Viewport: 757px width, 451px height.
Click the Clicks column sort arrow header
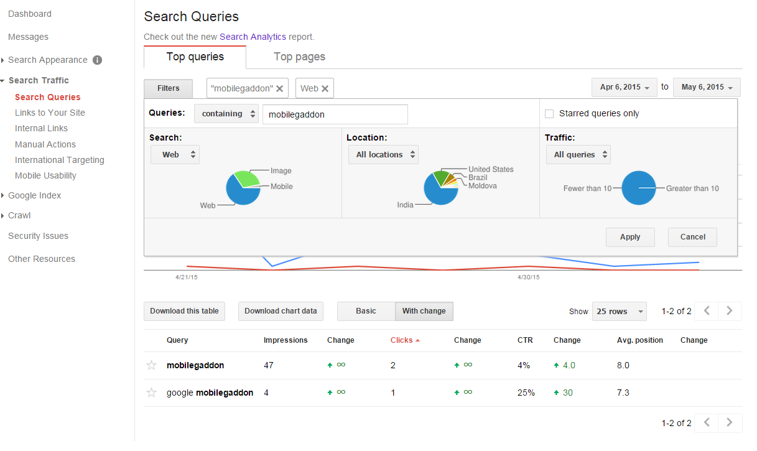tap(405, 340)
